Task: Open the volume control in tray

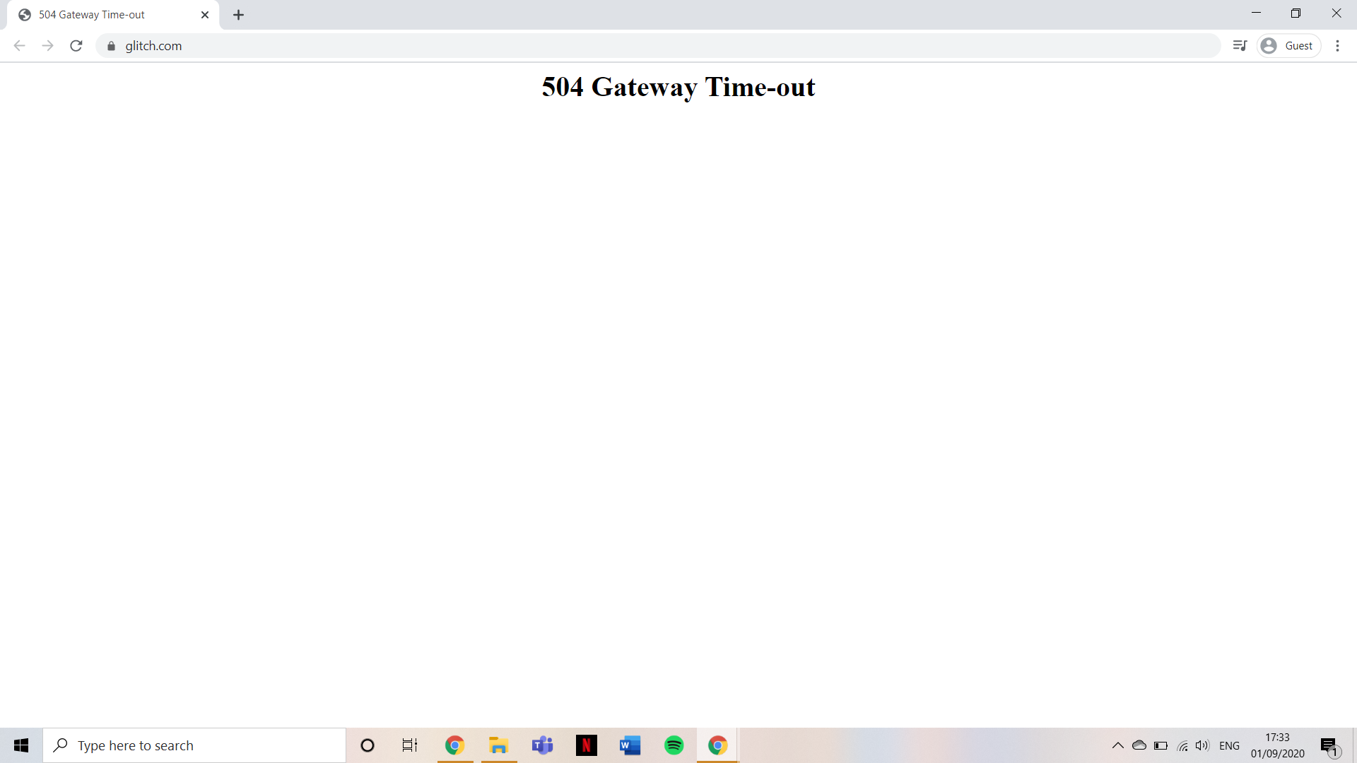Action: (1202, 745)
